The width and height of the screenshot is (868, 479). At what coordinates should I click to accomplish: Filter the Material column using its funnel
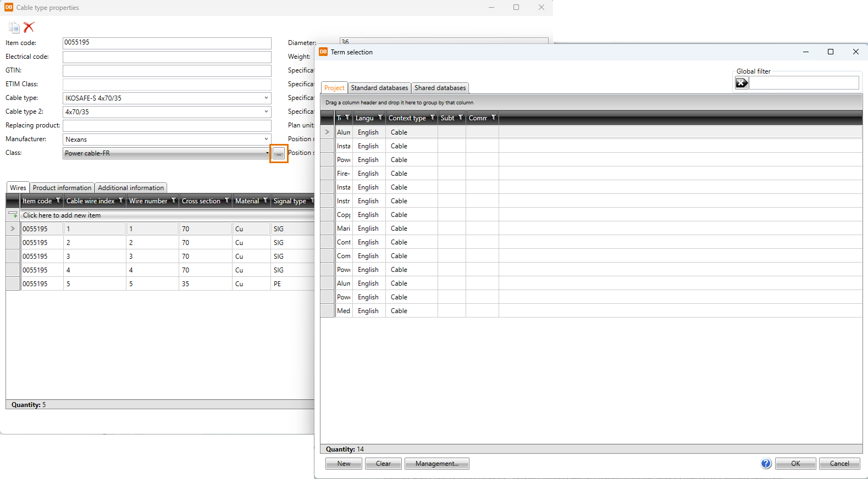[265, 201]
